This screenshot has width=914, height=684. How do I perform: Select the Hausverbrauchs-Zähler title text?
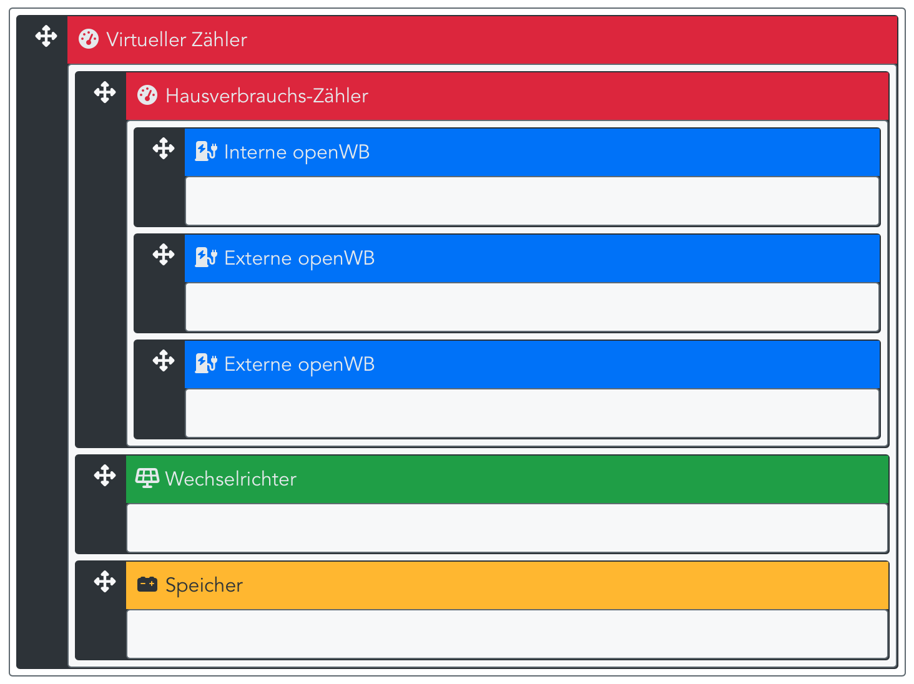coord(267,95)
